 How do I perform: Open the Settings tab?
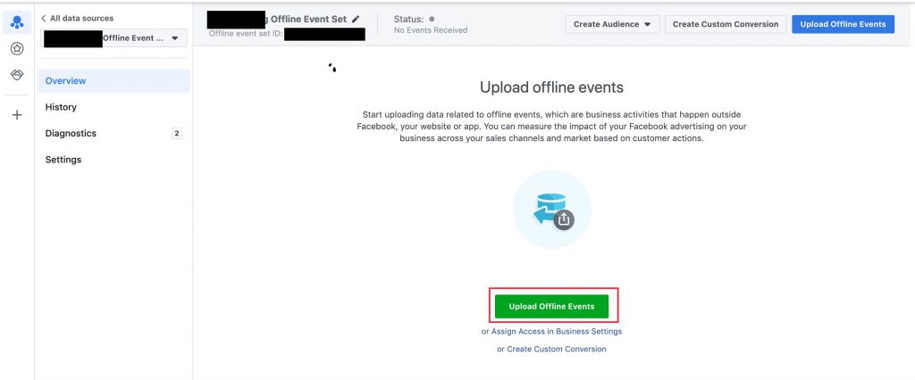point(63,160)
